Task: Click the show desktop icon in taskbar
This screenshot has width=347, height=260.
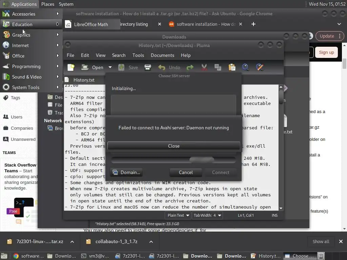Action: click(4, 256)
